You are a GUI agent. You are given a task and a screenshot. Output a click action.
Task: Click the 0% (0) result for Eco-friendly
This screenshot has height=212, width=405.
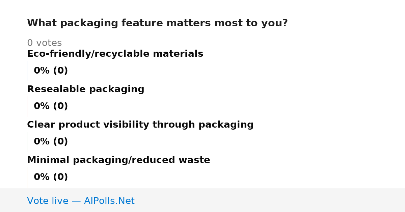pos(51,71)
